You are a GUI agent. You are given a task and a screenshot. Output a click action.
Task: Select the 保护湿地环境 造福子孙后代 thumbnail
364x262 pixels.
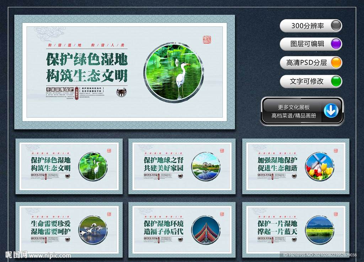[182, 230]
